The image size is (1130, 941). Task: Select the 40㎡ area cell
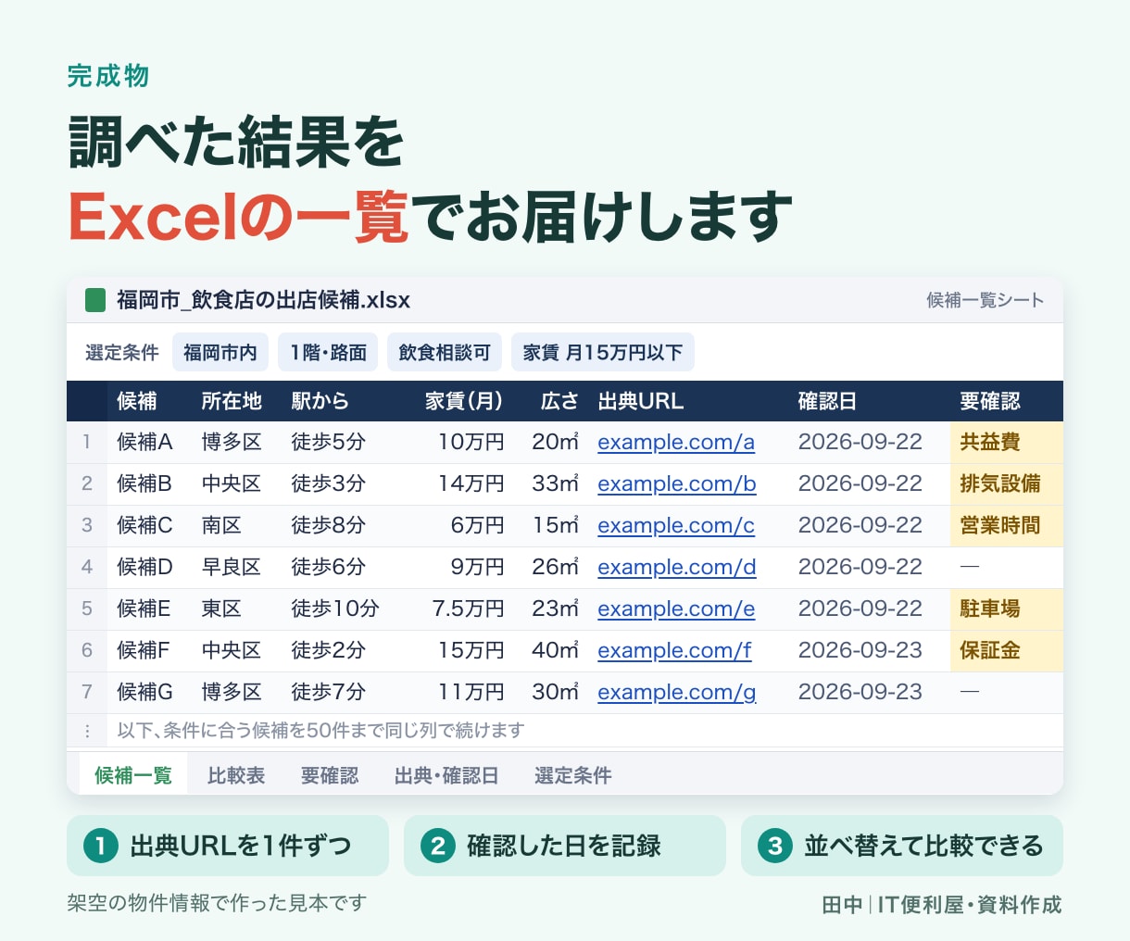click(x=556, y=650)
